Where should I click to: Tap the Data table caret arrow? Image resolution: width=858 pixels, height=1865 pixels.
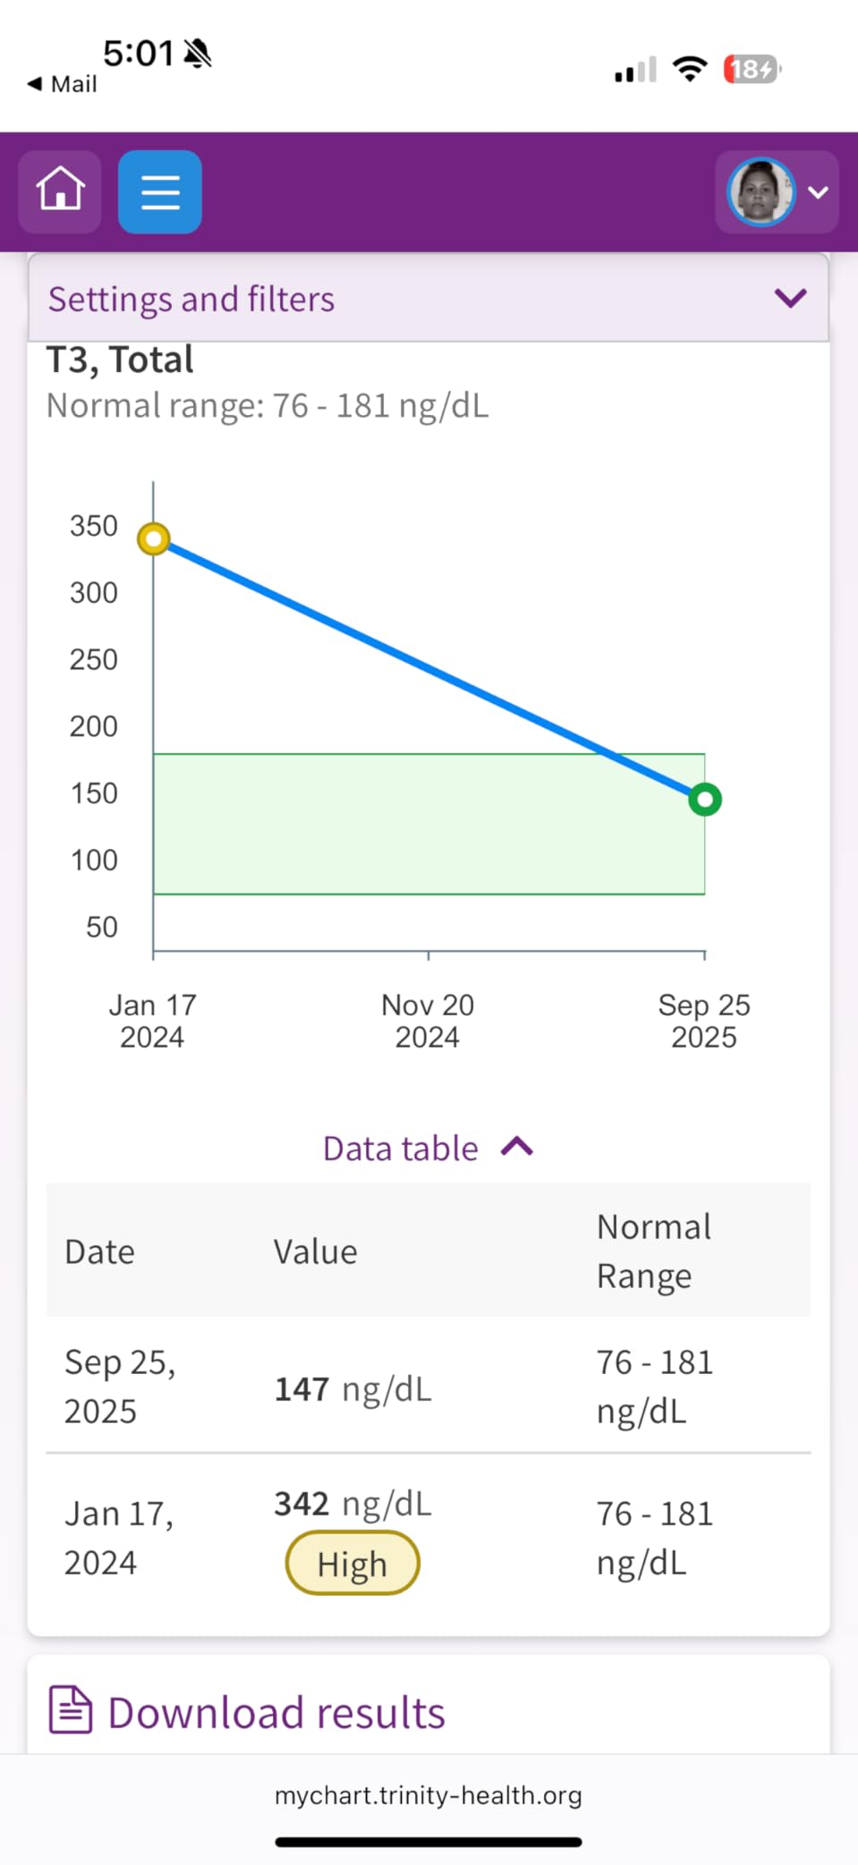point(517,1147)
